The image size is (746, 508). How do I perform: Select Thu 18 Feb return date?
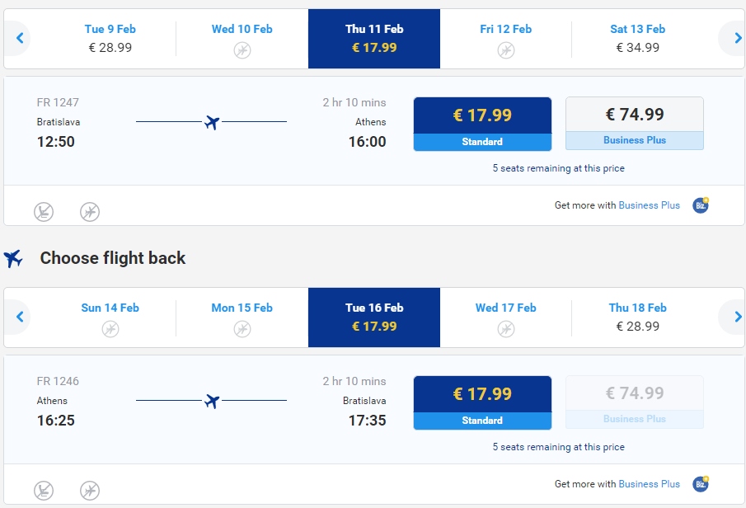point(637,317)
